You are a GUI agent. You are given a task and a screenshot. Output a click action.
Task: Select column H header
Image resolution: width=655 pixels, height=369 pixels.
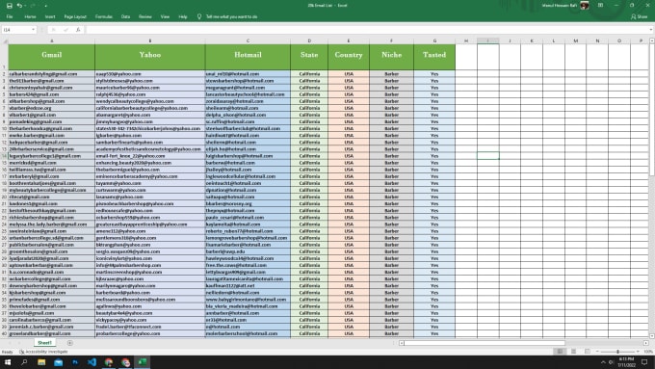(466, 41)
